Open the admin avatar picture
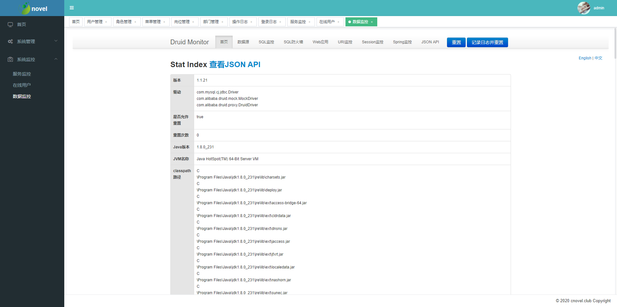This screenshot has height=307, width=617. tap(584, 8)
